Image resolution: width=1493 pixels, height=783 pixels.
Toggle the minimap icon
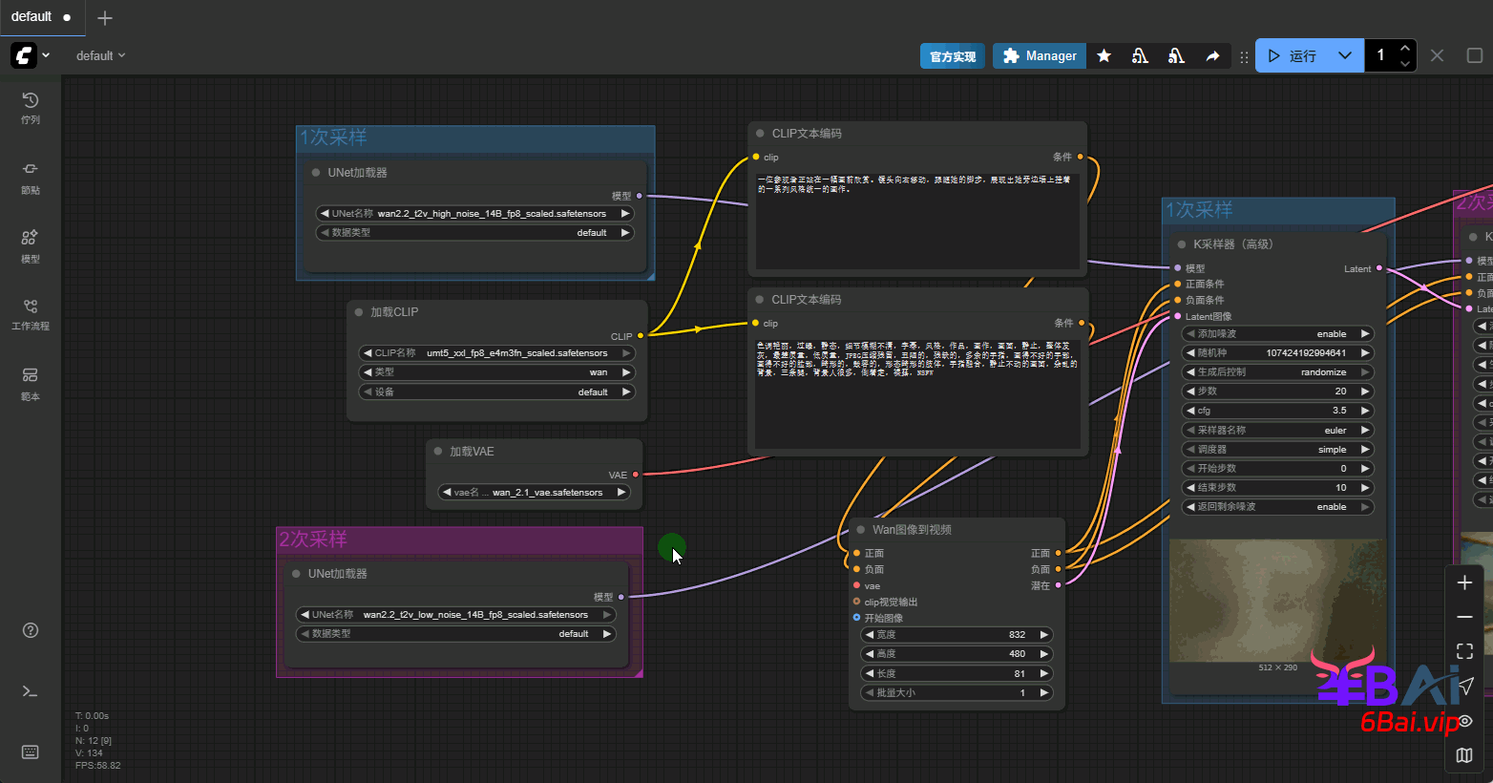(x=1464, y=755)
